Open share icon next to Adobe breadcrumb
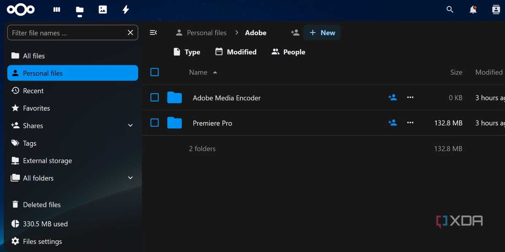 click(295, 33)
